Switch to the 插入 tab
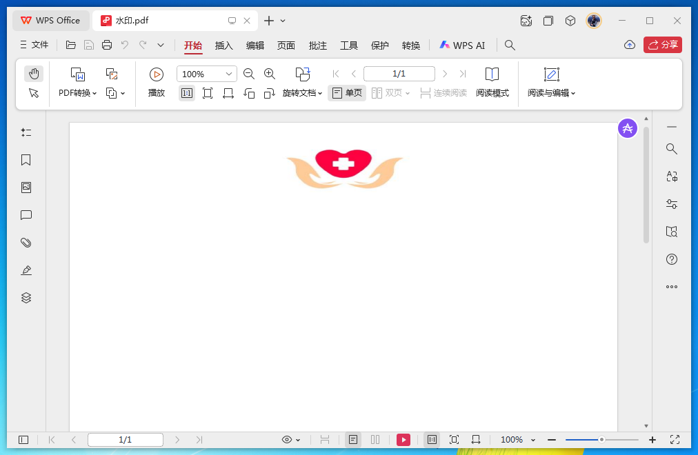 224,45
